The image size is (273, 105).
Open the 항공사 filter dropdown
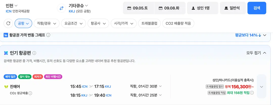tap(98, 23)
